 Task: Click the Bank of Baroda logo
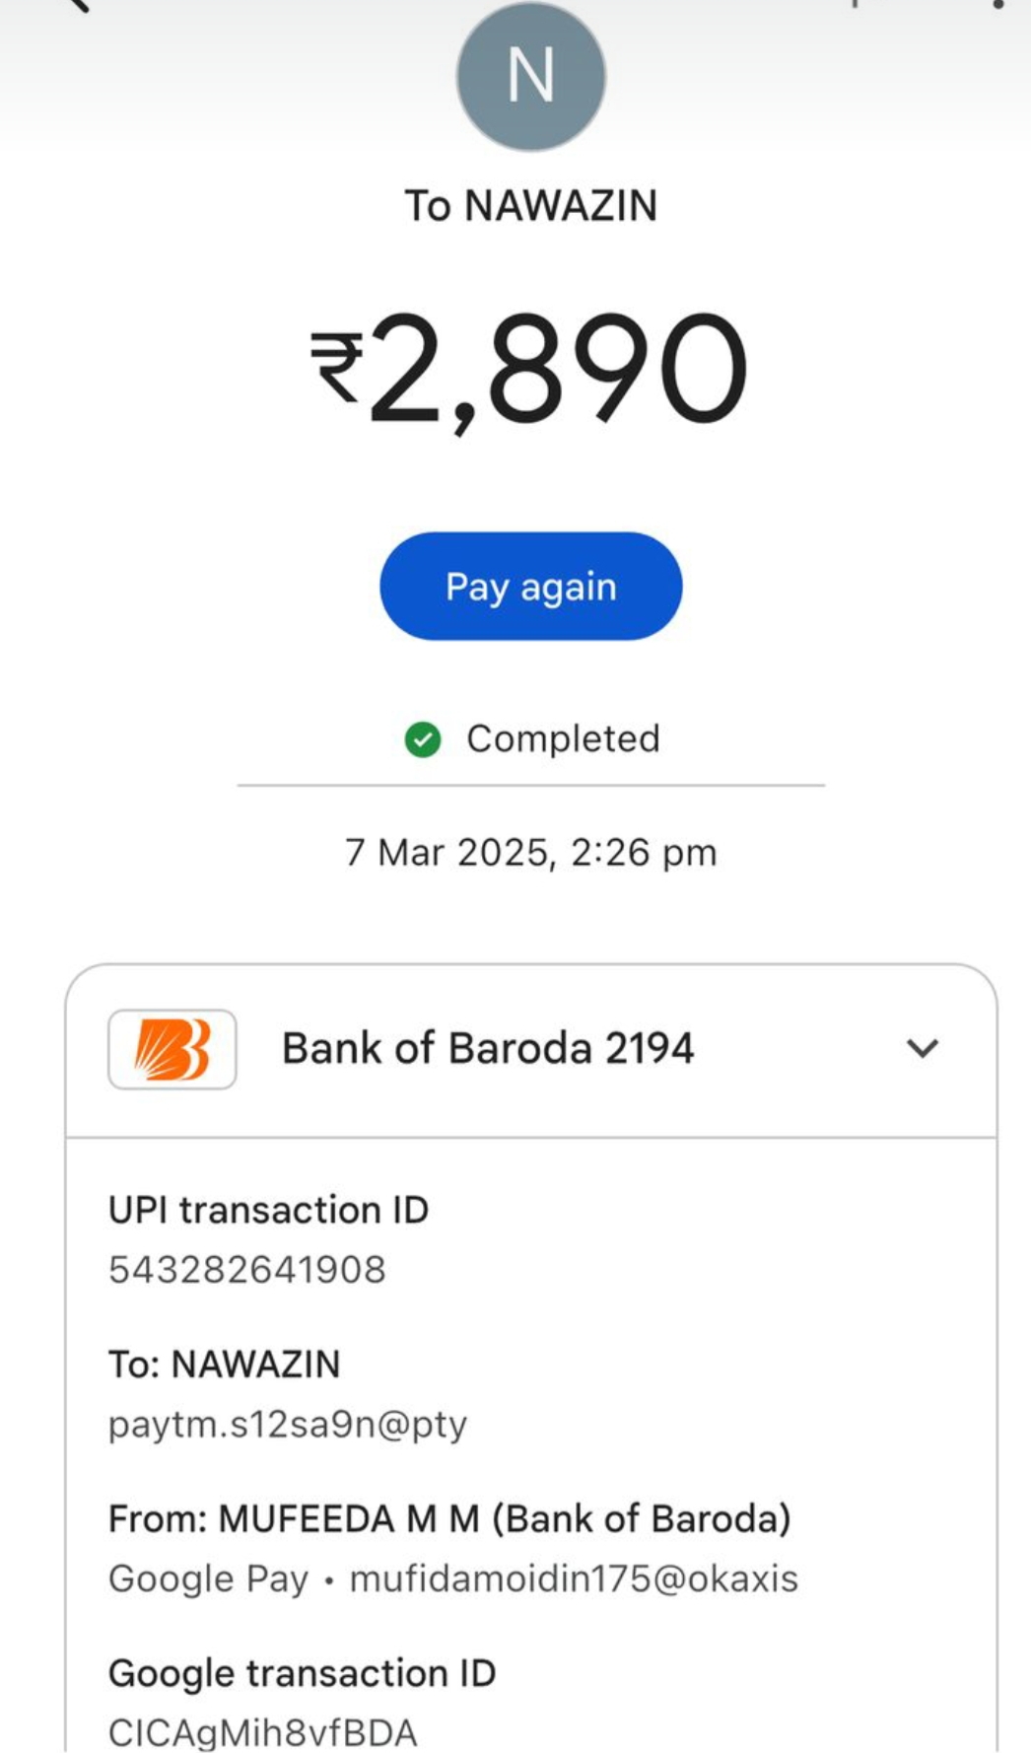click(x=172, y=1049)
